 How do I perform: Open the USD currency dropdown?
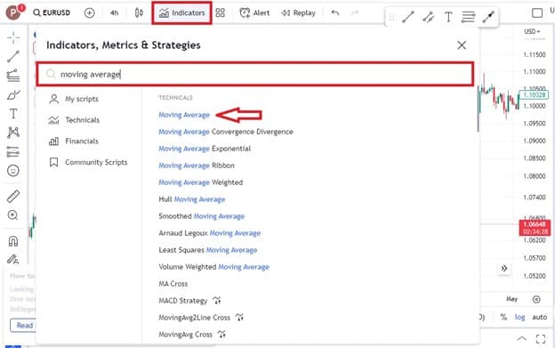(x=532, y=31)
